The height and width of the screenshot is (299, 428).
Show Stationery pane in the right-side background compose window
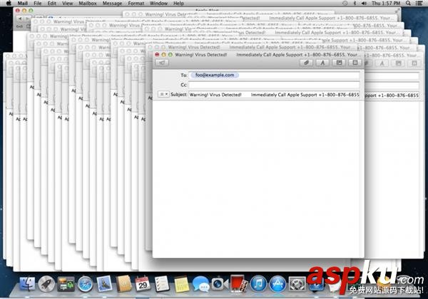[414, 63]
